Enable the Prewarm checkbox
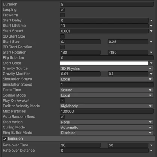The height and width of the screenshot is (157, 157). click(x=62, y=15)
